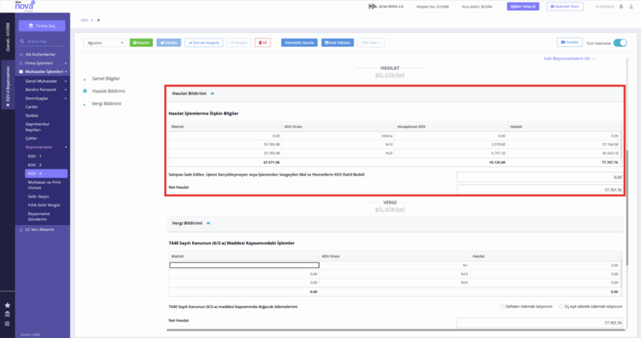Close the KDV-4 tab with X icon
This screenshot has height=338, width=641.
tap(98, 20)
